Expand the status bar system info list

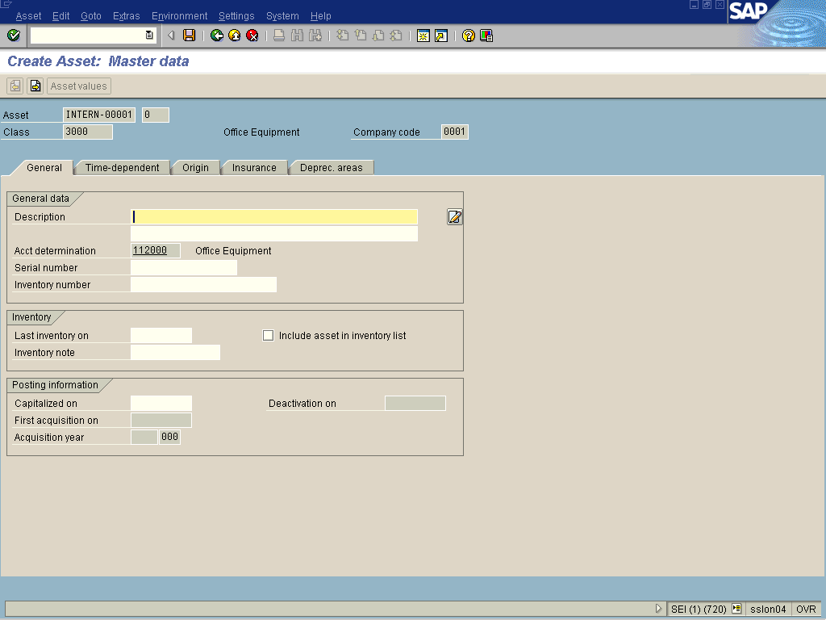click(736, 609)
